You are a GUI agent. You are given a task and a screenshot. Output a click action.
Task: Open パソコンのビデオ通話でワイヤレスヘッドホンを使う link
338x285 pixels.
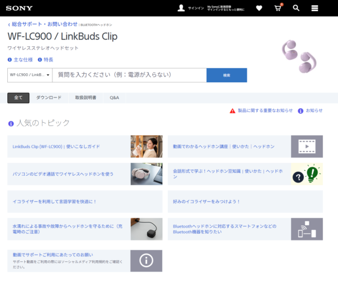pyautogui.click(x=63, y=174)
